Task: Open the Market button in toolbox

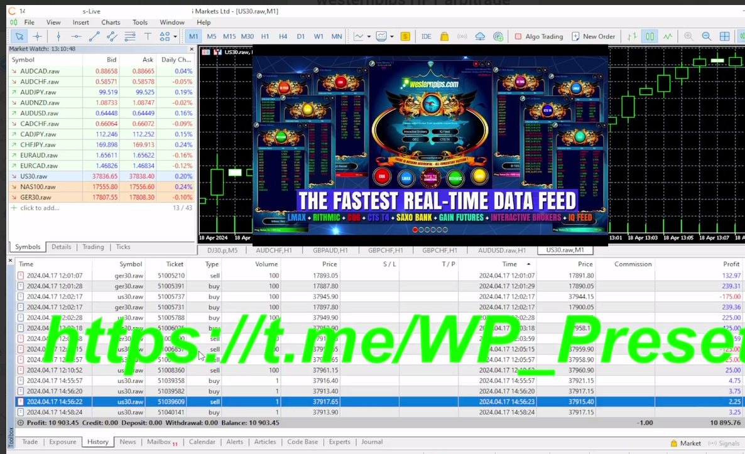Action: (685, 443)
